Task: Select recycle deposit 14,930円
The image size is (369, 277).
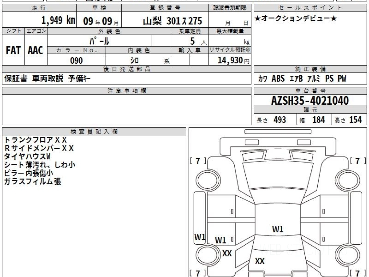Action: click(x=234, y=61)
